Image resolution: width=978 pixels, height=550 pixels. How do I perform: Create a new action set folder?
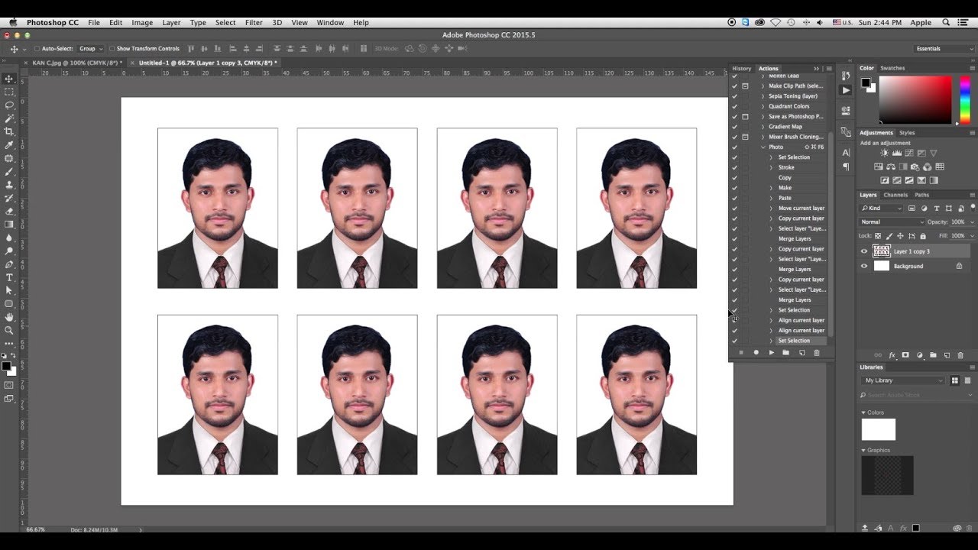tap(785, 352)
